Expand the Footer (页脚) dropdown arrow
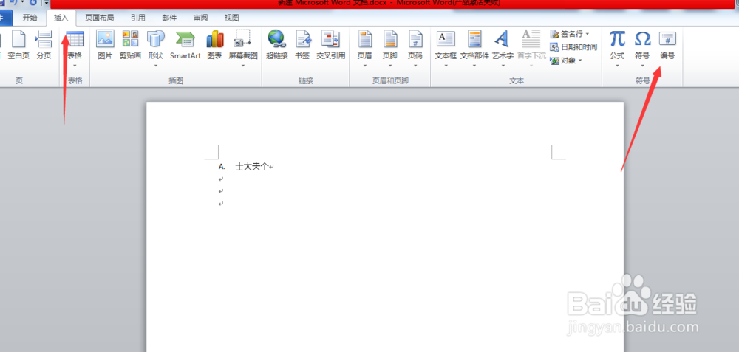This screenshot has width=739, height=352. coord(389,66)
